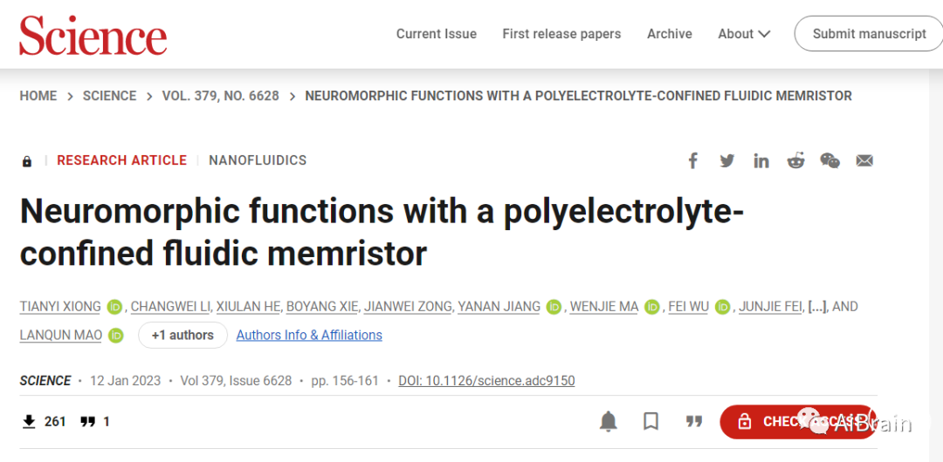
Task: Expand hidden authors via [...] ellipsis
Action: tap(817, 307)
